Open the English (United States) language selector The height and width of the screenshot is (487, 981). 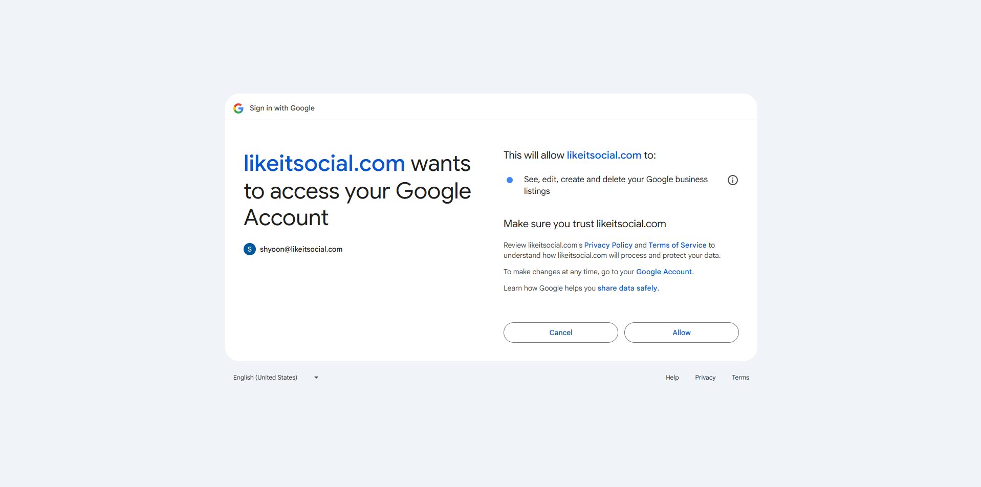click(276, 378)
